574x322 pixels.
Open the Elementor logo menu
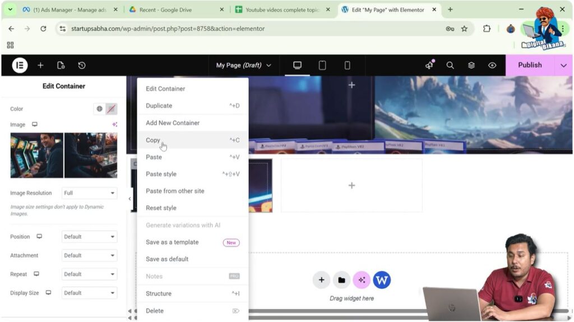tap(20, 65)
